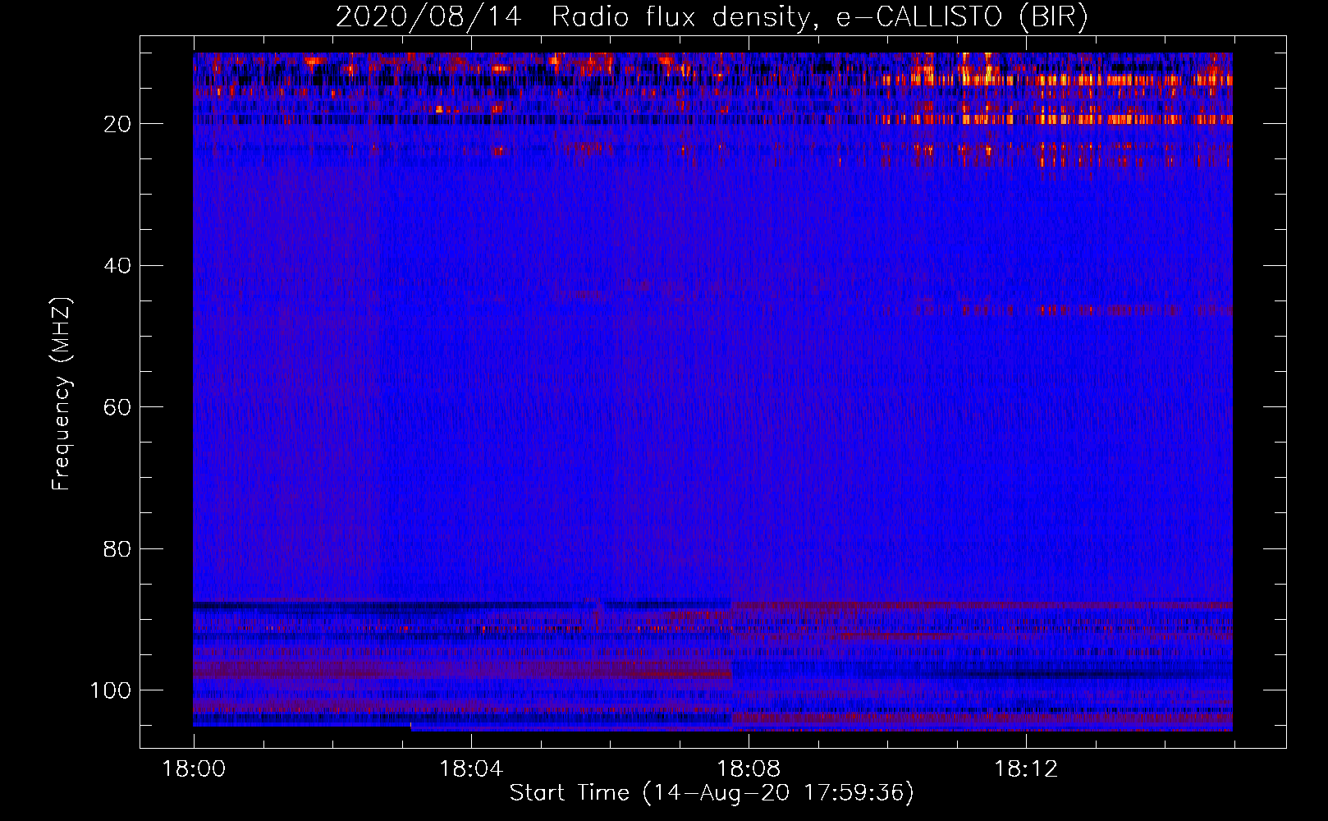The height and width of the screenshot is (821, 1328).
Task: Click the 18:12 time tick label
Action: (x=1026, y=769)
